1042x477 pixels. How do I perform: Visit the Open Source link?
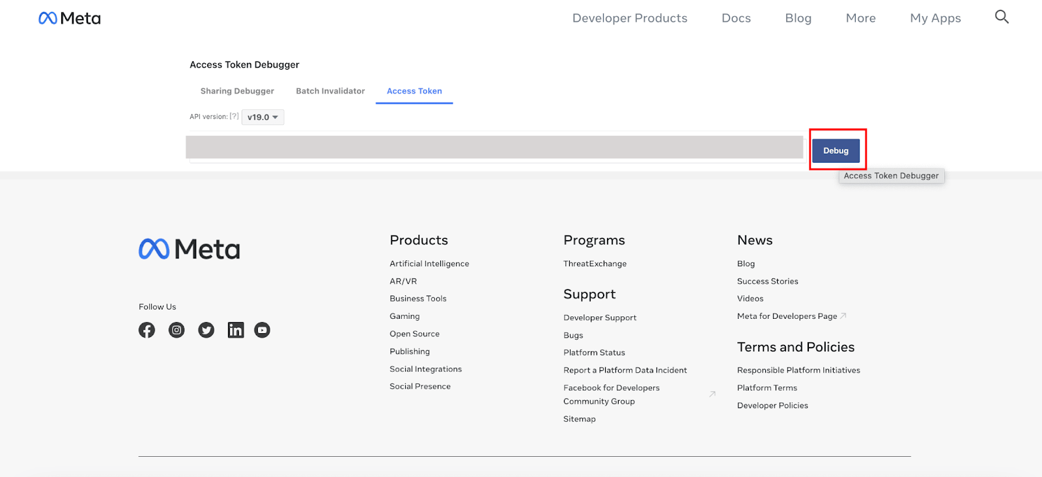414,334
